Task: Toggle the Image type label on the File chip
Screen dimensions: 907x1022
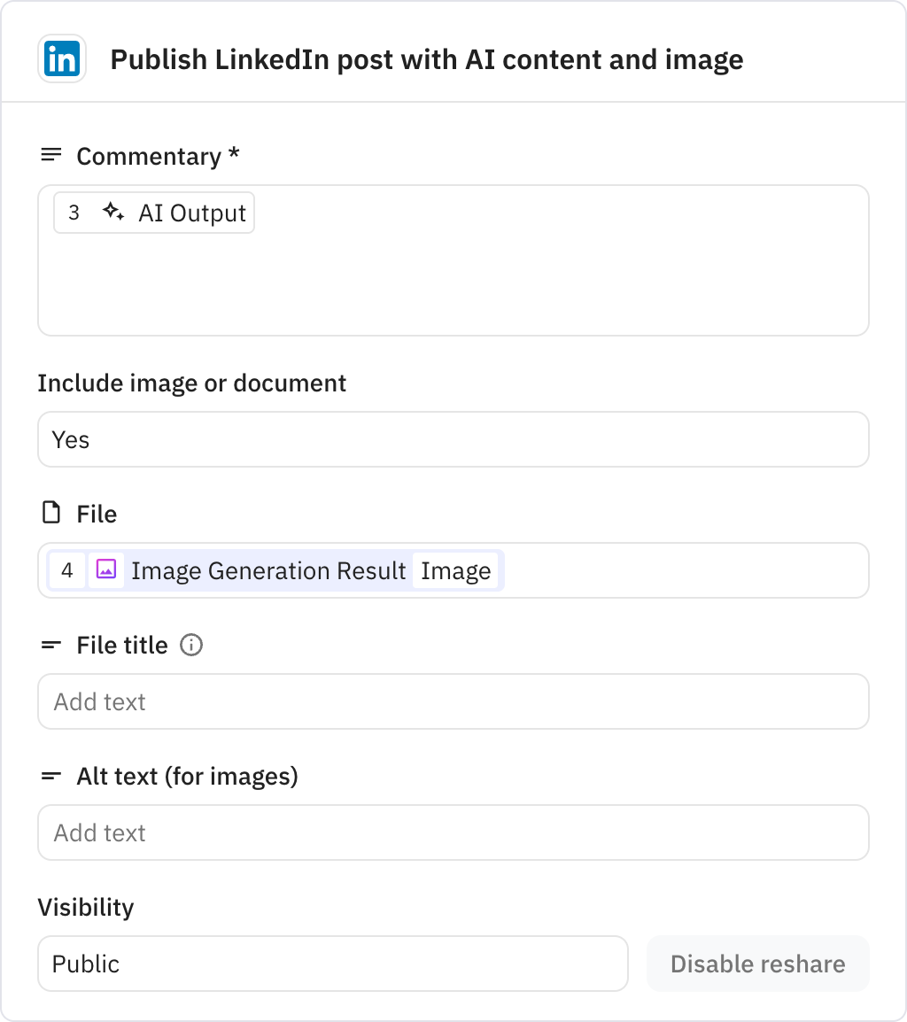Action: 456,570
